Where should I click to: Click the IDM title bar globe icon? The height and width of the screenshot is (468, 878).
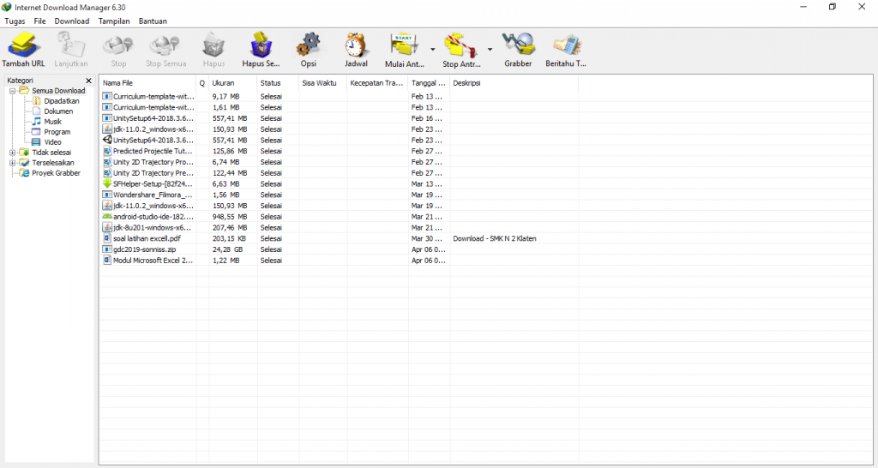coord(7,7)
